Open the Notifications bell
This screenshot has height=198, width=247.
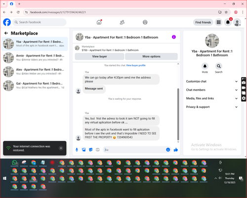228,22
